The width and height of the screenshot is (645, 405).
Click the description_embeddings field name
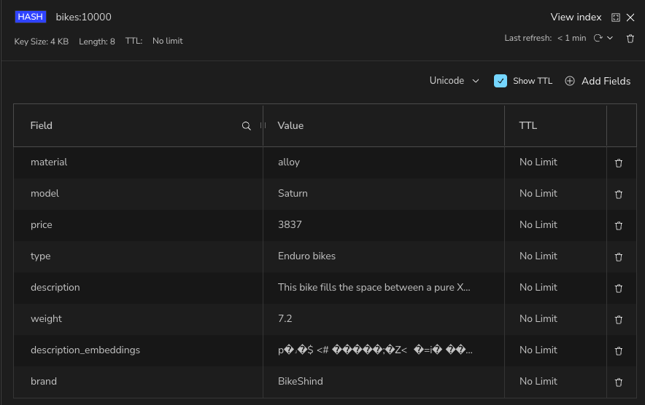[x=85, y=350]
